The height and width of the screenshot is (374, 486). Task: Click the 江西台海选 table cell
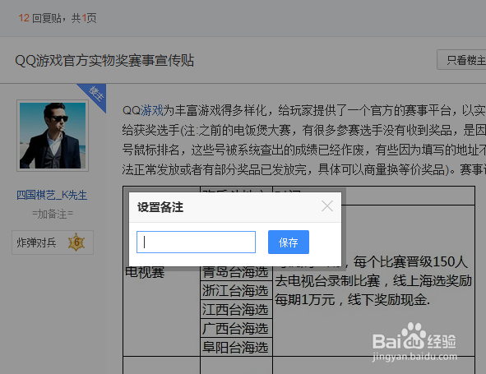pyautogui.click(x=236, y=309)
